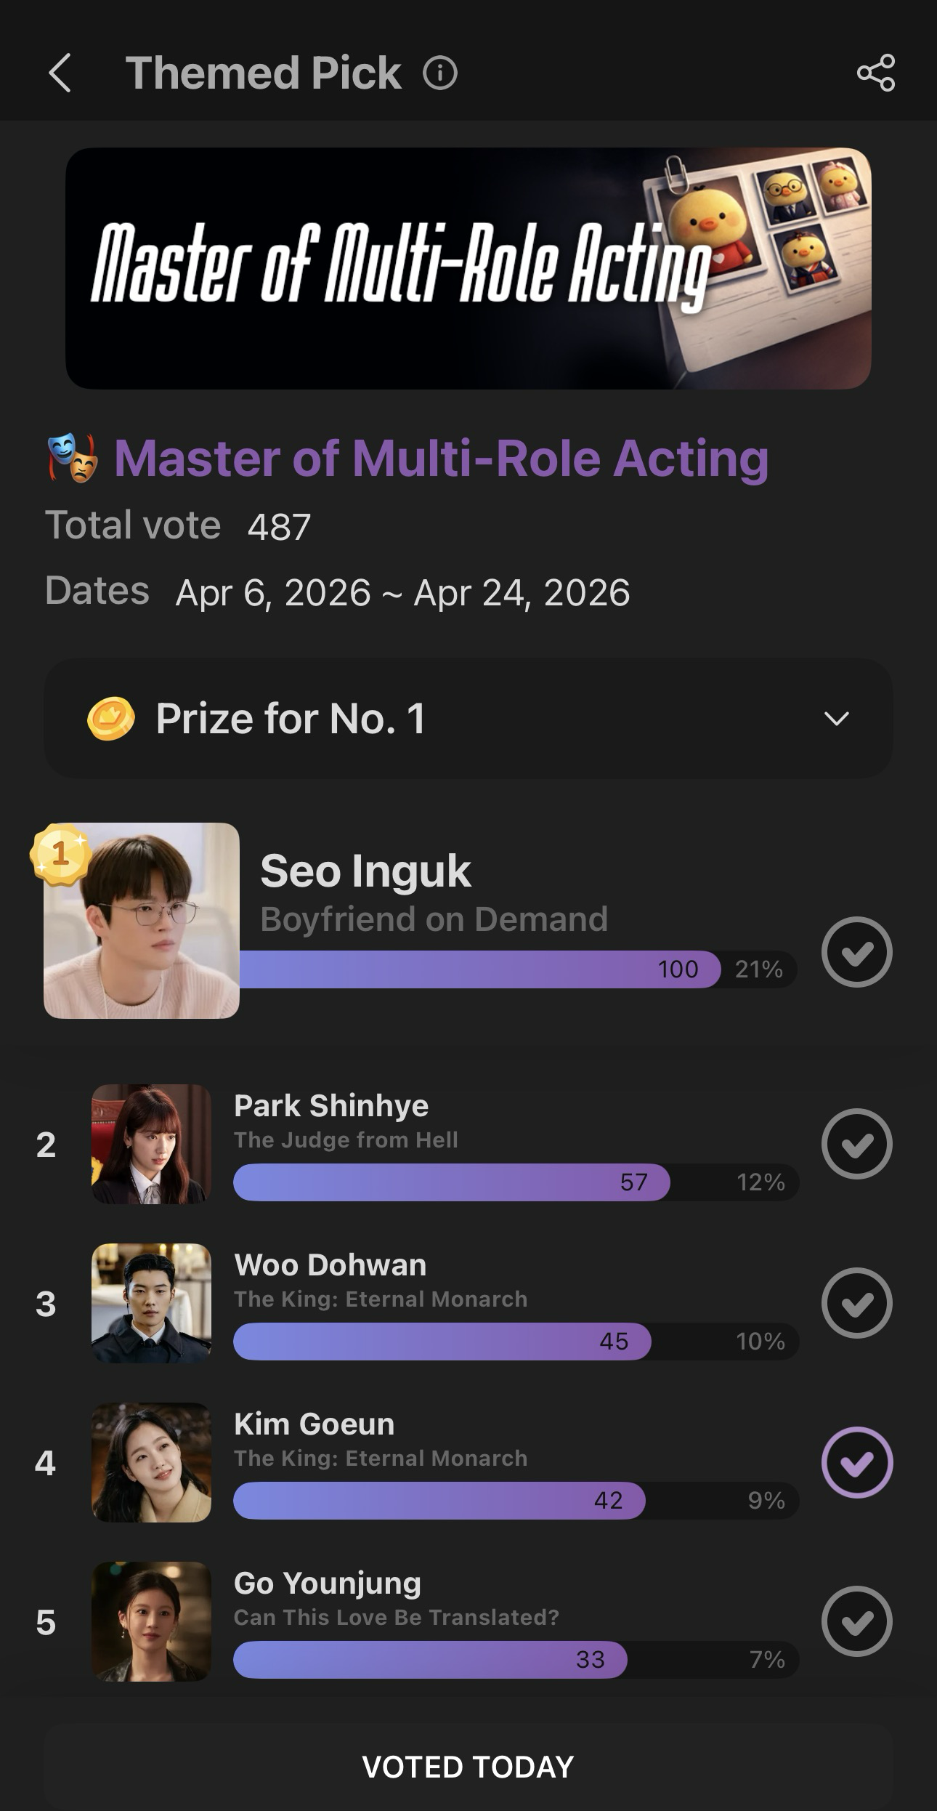Click the gold crown coin icon

pos(110,718)
